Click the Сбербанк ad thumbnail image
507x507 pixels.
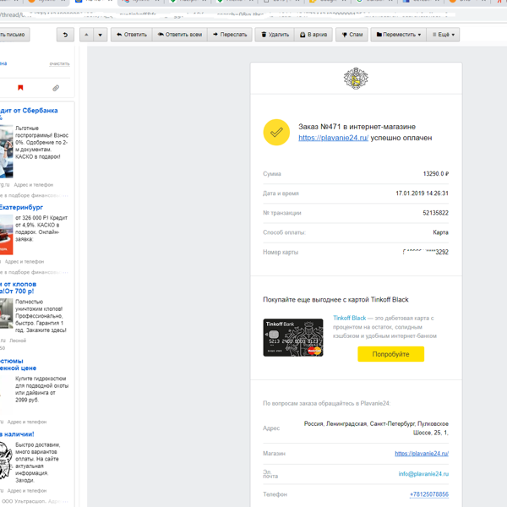click(7, 151)
